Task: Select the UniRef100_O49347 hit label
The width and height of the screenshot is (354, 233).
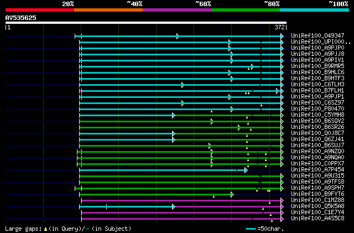Action: 317,35
